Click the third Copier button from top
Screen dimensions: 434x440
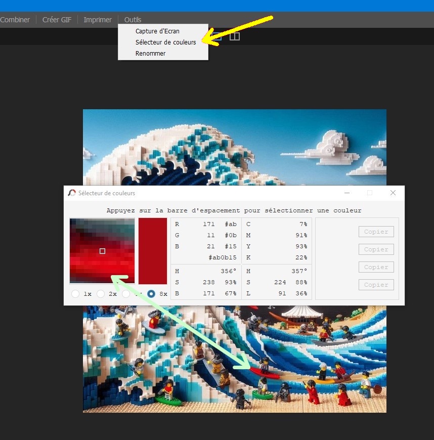coord(376,267)
